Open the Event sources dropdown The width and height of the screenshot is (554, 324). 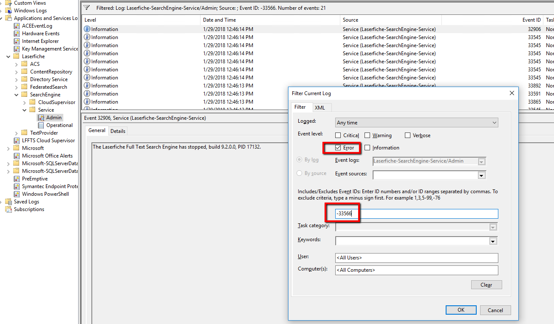point(481,175)
